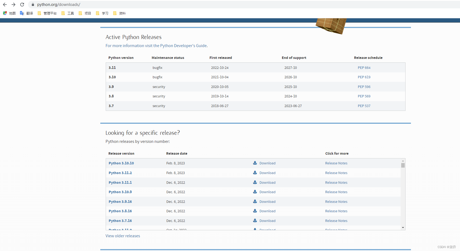Click download icon for Python 3.11.2
Screen dimensions: 460x251
(x=255, y=173)
